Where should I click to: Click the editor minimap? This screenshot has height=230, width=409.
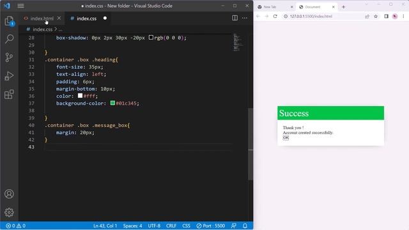click(238, 42)
